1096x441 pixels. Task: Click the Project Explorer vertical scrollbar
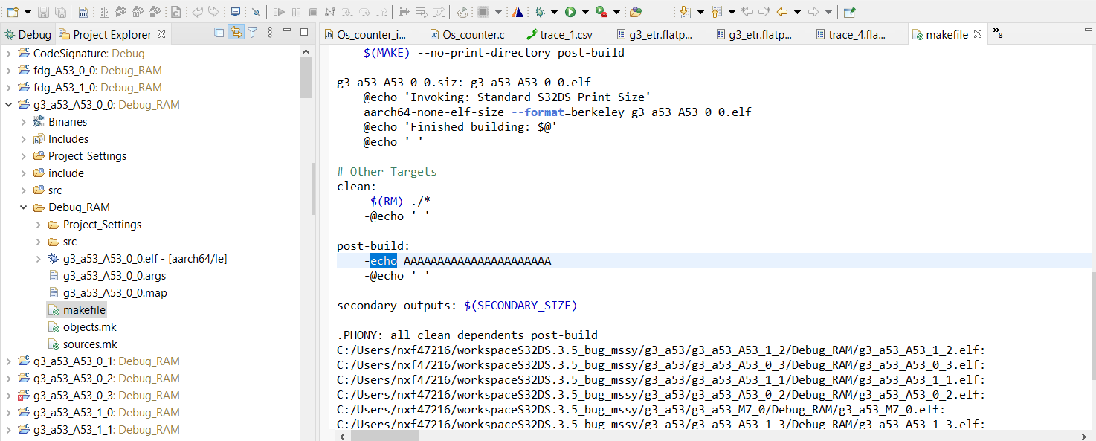pyautogui.click(x=306, y=78)
